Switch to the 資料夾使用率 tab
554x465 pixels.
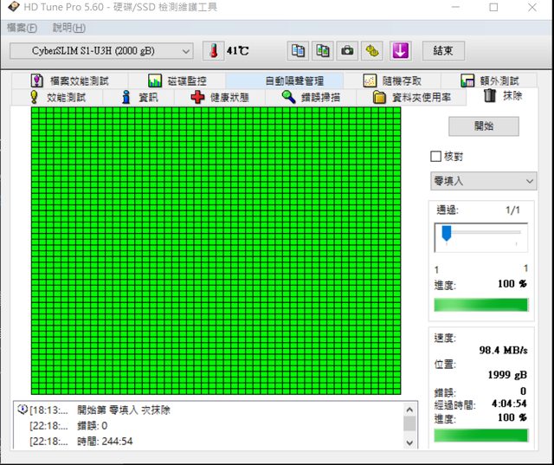tap(412, 97)
